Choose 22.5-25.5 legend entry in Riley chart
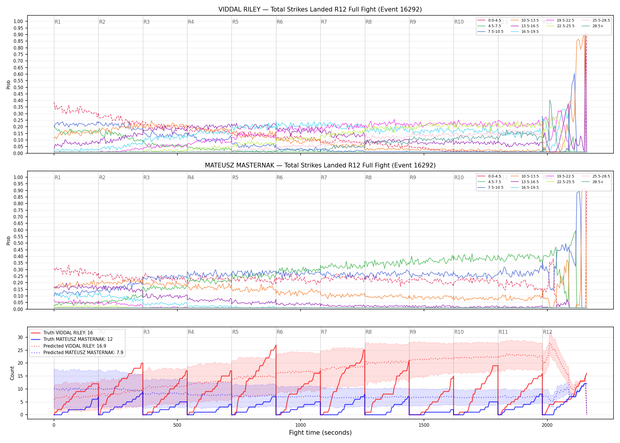620x443 pixels. coord(560,26)
